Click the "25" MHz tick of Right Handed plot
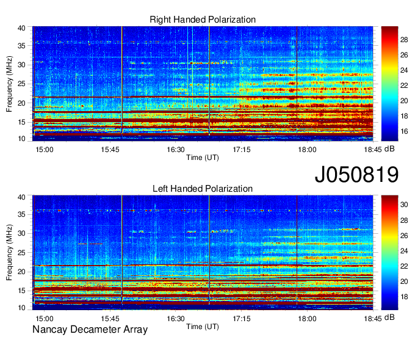The height and width of the screenshot is (337, 415). [x=21, y=84]
